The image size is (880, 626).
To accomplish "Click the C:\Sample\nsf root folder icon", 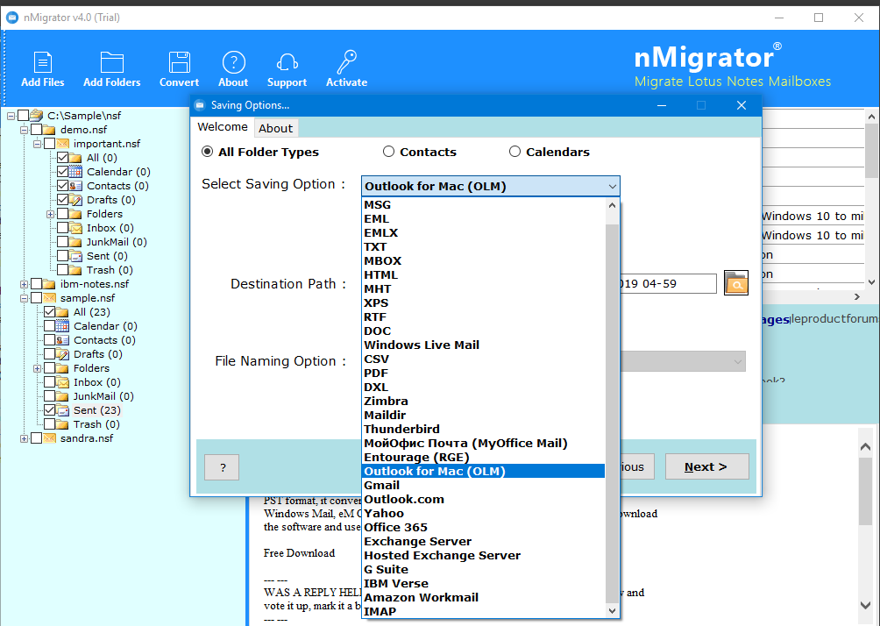I will 37,116.
